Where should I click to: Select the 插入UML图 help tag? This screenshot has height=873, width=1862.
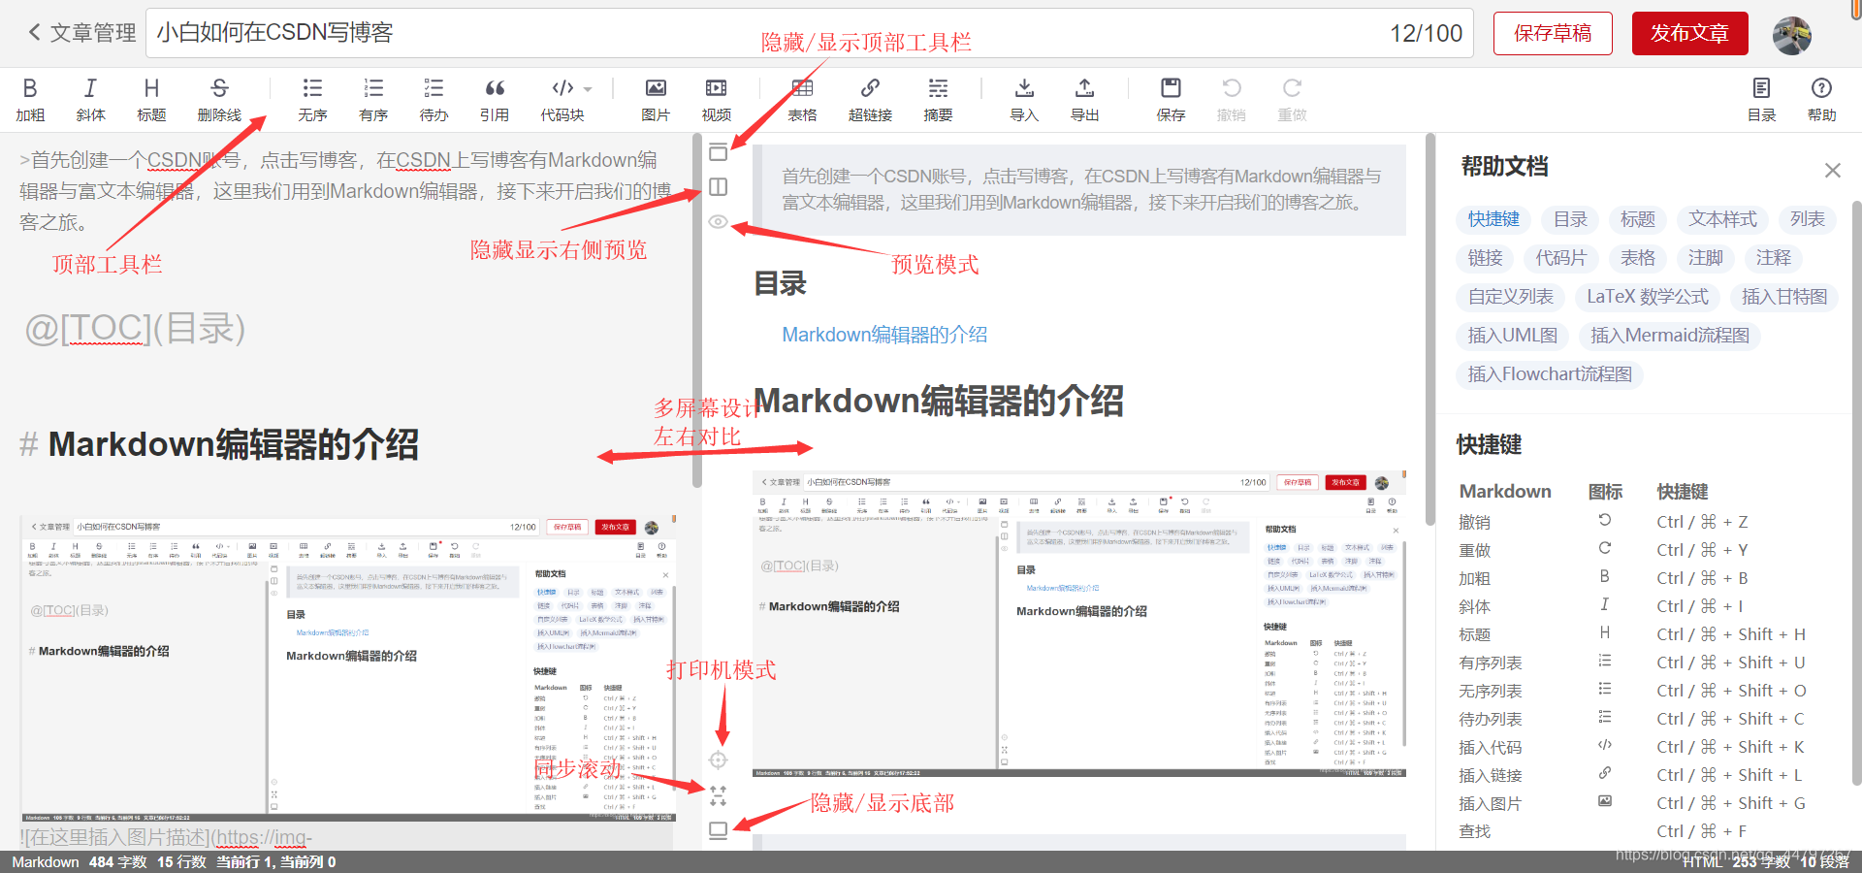[1513, 336]
